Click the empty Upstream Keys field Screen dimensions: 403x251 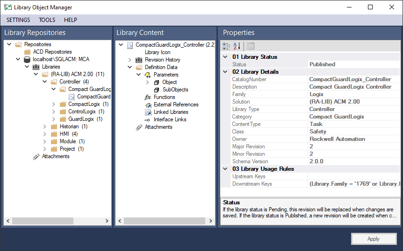(354, 176)
